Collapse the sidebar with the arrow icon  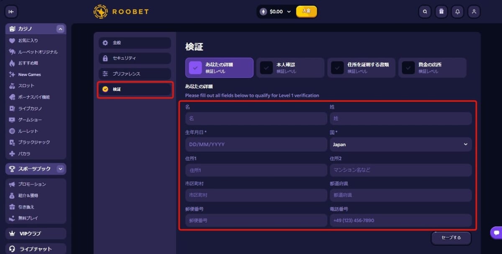click(11, 12)
